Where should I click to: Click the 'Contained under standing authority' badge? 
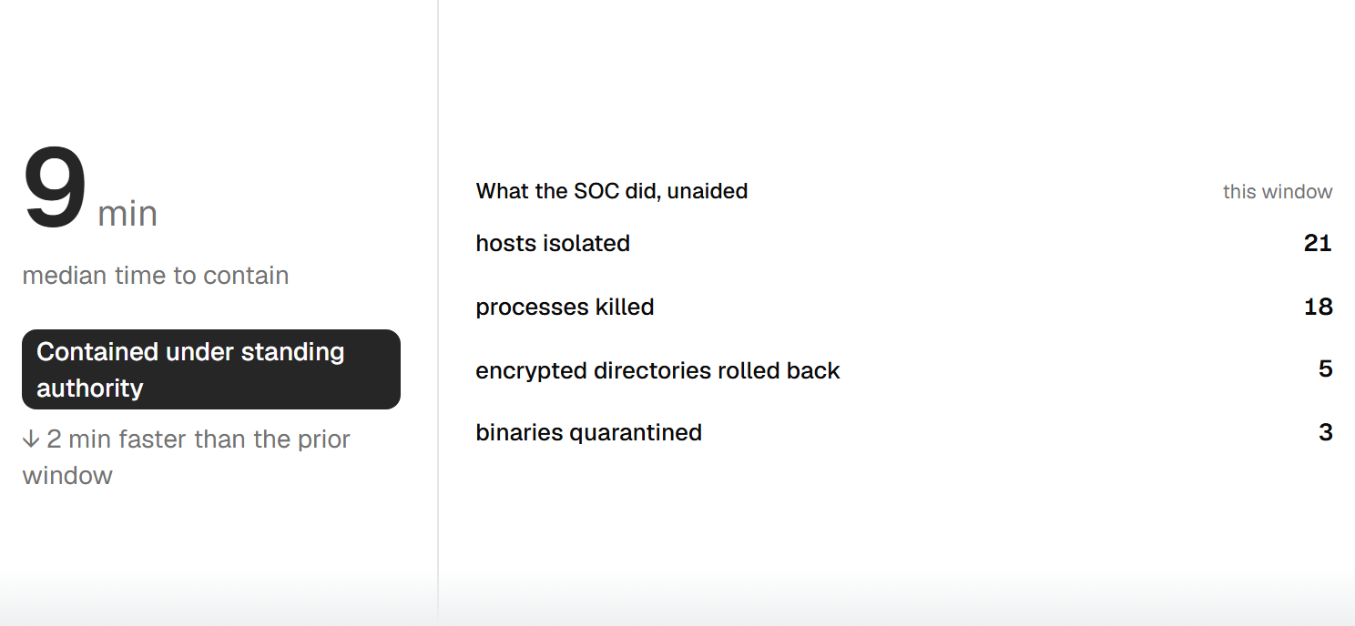tap(211, 369)
